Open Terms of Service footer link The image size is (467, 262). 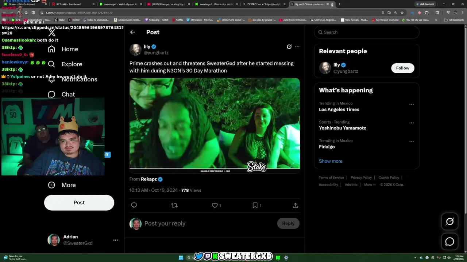(x=331, y=178)
